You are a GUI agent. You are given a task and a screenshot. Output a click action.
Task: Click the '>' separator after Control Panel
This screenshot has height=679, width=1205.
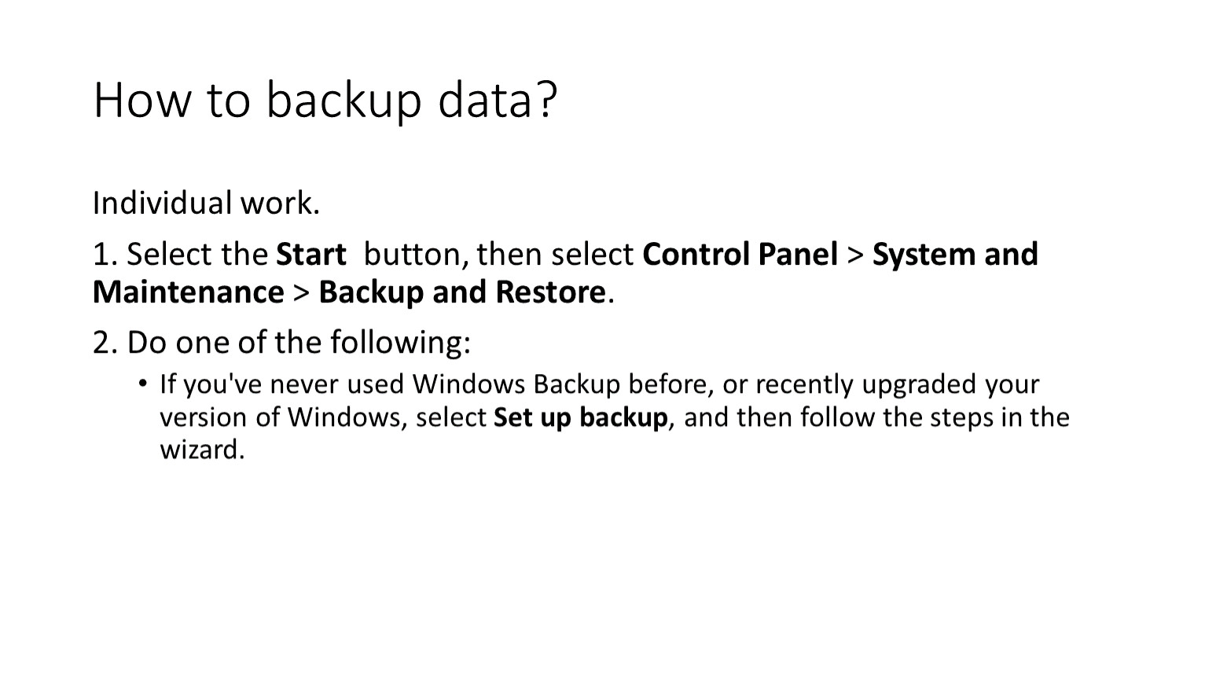(855, 255)
